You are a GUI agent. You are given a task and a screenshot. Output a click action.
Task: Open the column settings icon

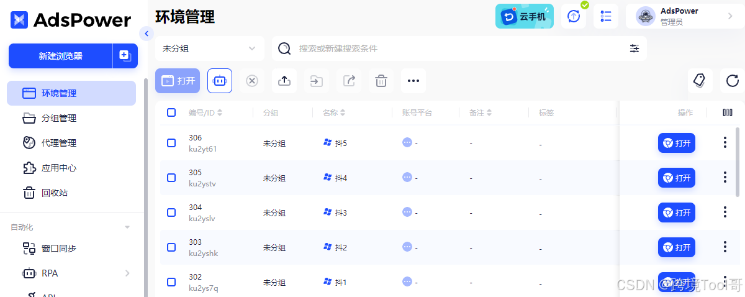[728, 112]
